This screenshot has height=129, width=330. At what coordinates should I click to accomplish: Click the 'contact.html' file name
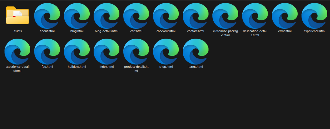coord(196,31)
